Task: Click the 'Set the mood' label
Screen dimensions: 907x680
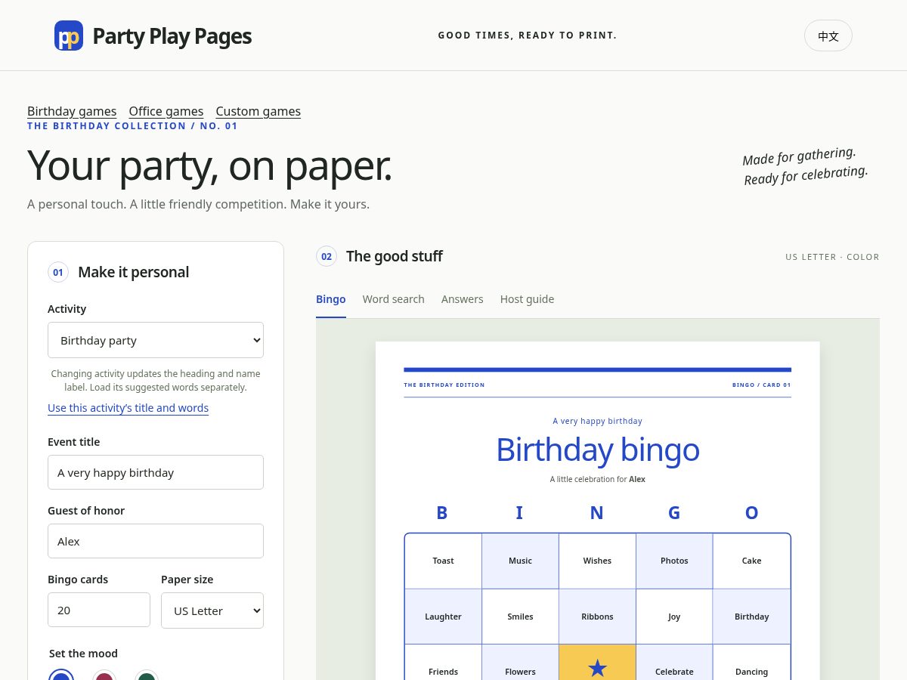Action: pos(83,654)
